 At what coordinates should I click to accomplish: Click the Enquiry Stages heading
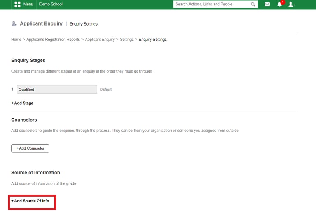point(28,60)
